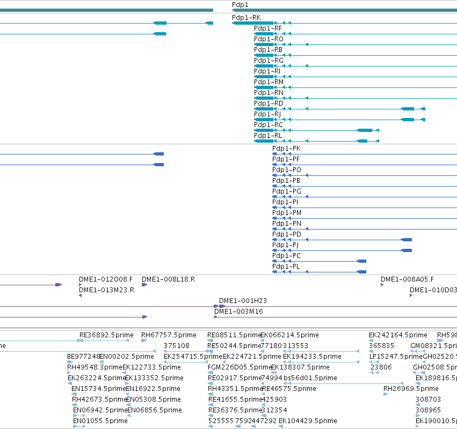The height and width of the screenshot is (429, 457).
Task: Select BAC end label DME1-012O08.F
Action: [105, 279]
